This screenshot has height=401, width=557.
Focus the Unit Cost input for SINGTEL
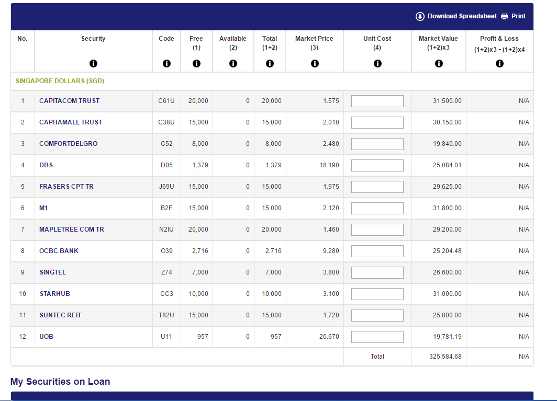click(377, 272)
